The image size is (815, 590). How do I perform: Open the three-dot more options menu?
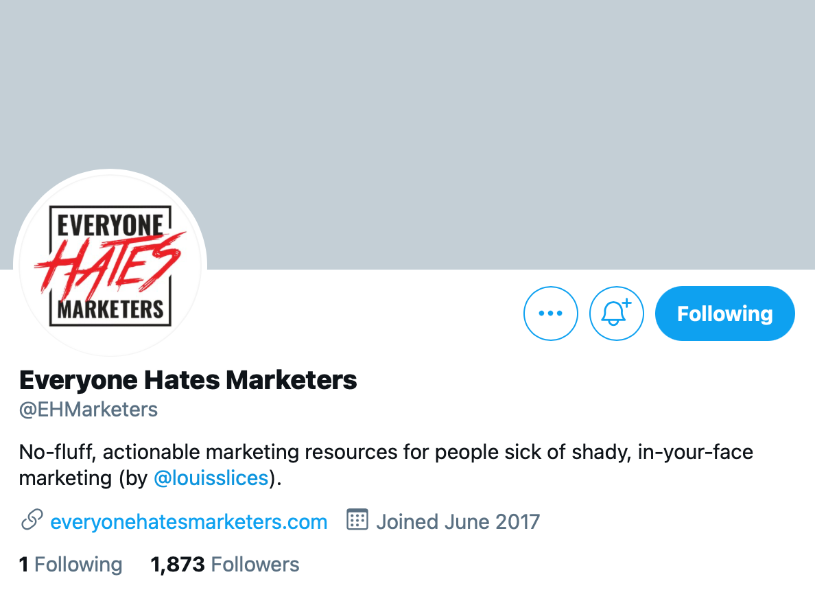pos(550,314)
